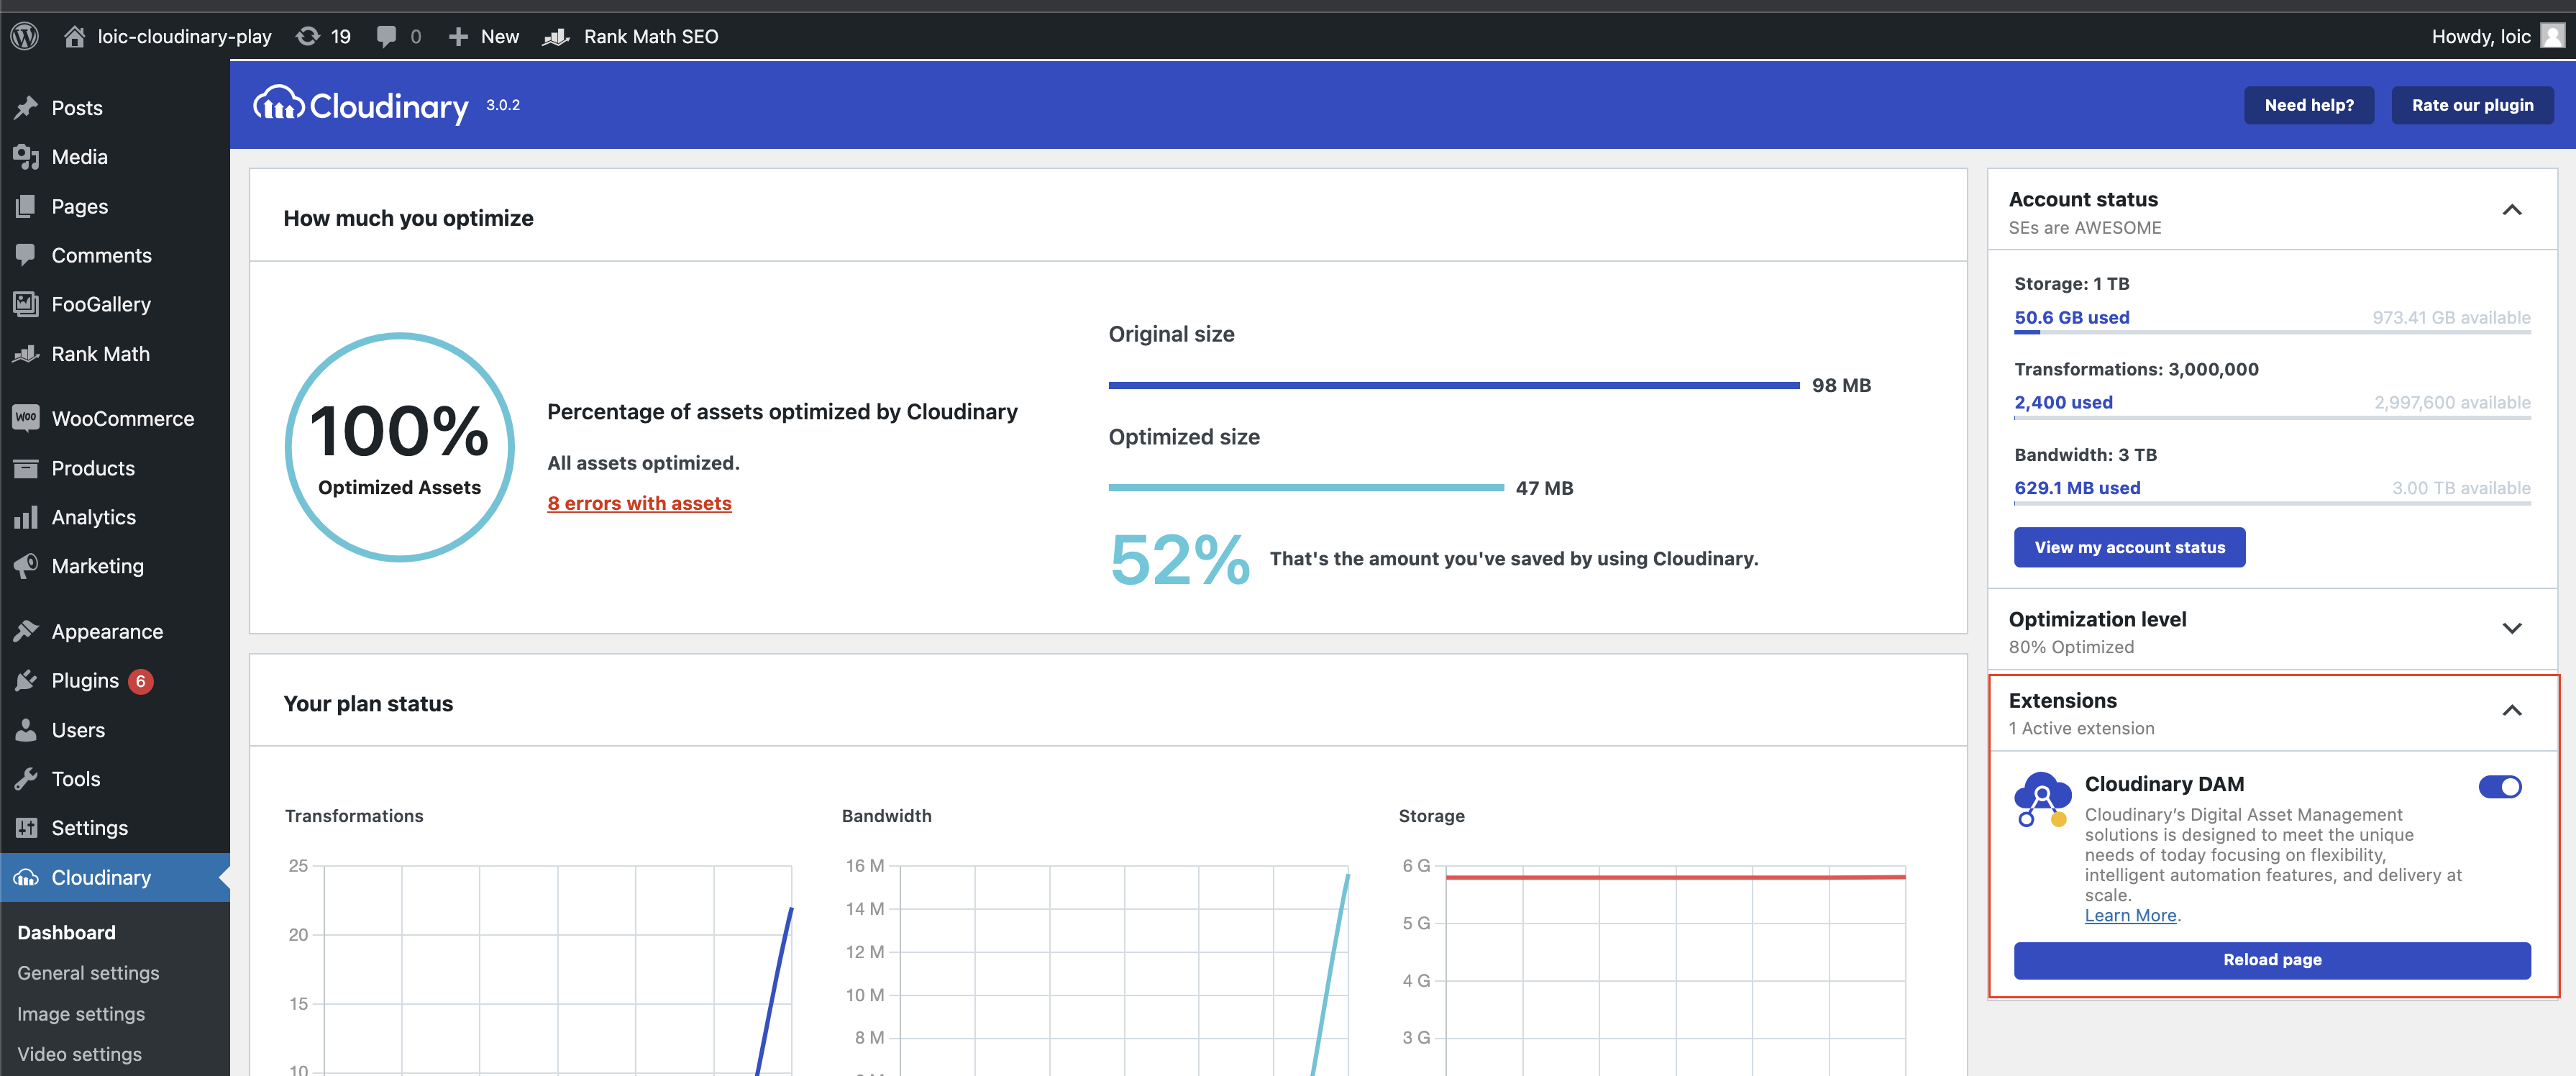Click the Tools wrench icon
The height and width of the screenshot is (1076, 2576).
pyautogui.click(x=26, y=779)
